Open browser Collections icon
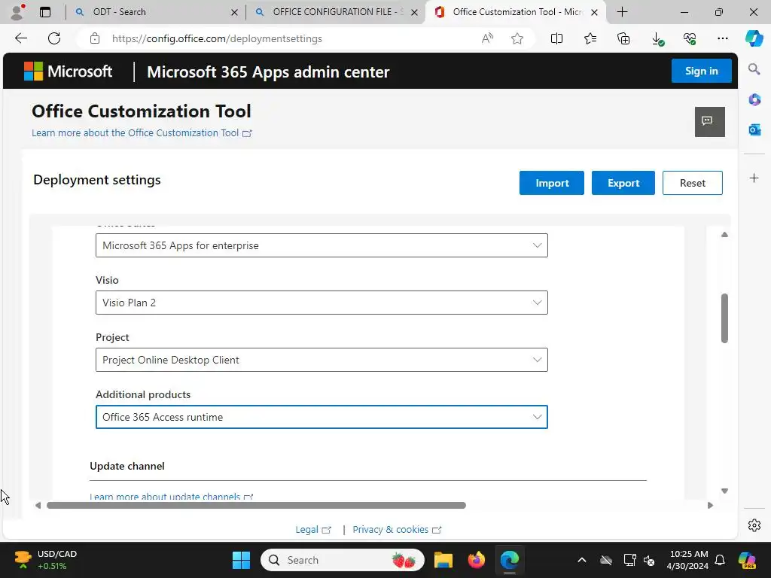The width and height of the screenshot is (771, 578). click(x=623, y=38)
